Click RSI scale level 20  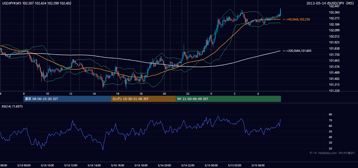click(x=330, y=148)
